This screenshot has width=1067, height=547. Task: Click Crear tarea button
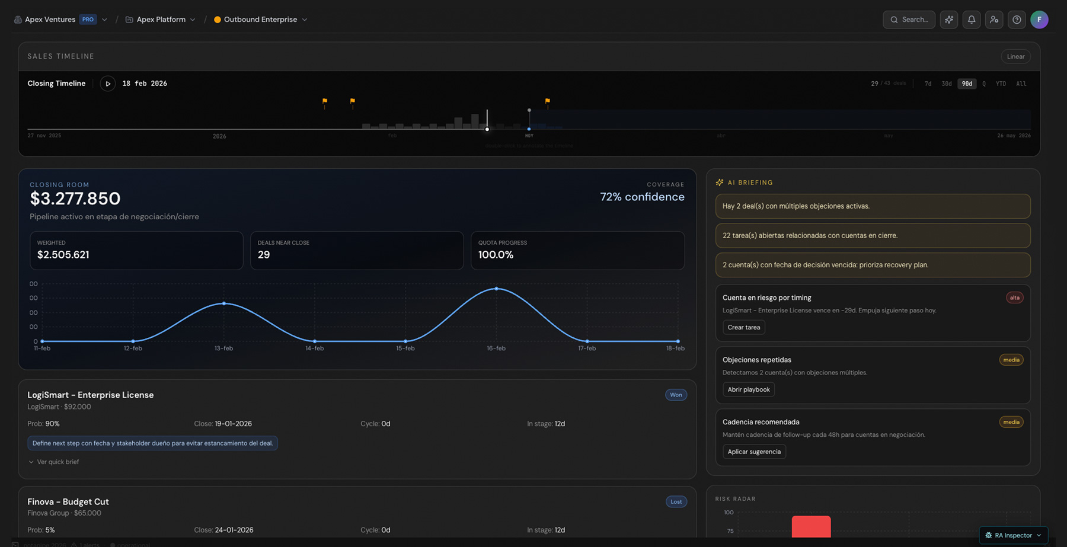pyautogui.click(x=743, y=327)
